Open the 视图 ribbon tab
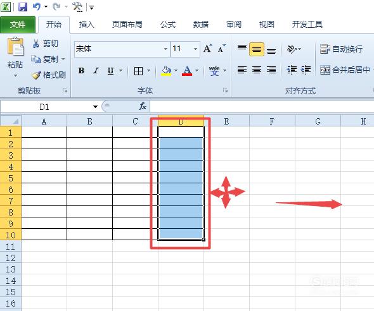The width and height of the screenshot is (374, 311). pyautogui.click(x=267, y=24)
